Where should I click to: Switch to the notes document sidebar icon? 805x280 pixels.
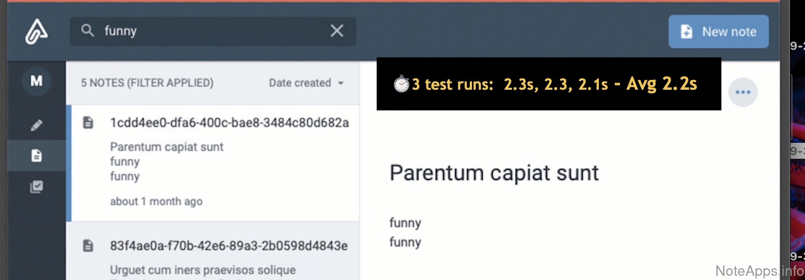[36, 156]
